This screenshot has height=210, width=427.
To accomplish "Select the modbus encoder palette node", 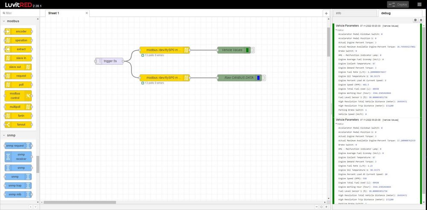I will point(18,31).
